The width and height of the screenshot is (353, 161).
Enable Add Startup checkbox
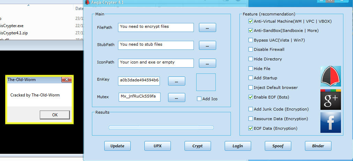(250, 78)
